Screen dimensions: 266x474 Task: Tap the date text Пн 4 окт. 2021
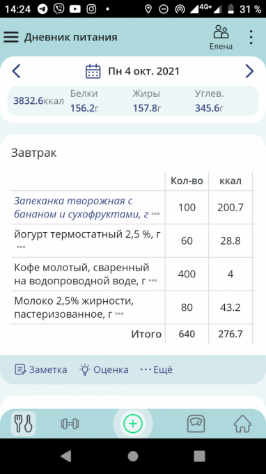click(143, 71)
